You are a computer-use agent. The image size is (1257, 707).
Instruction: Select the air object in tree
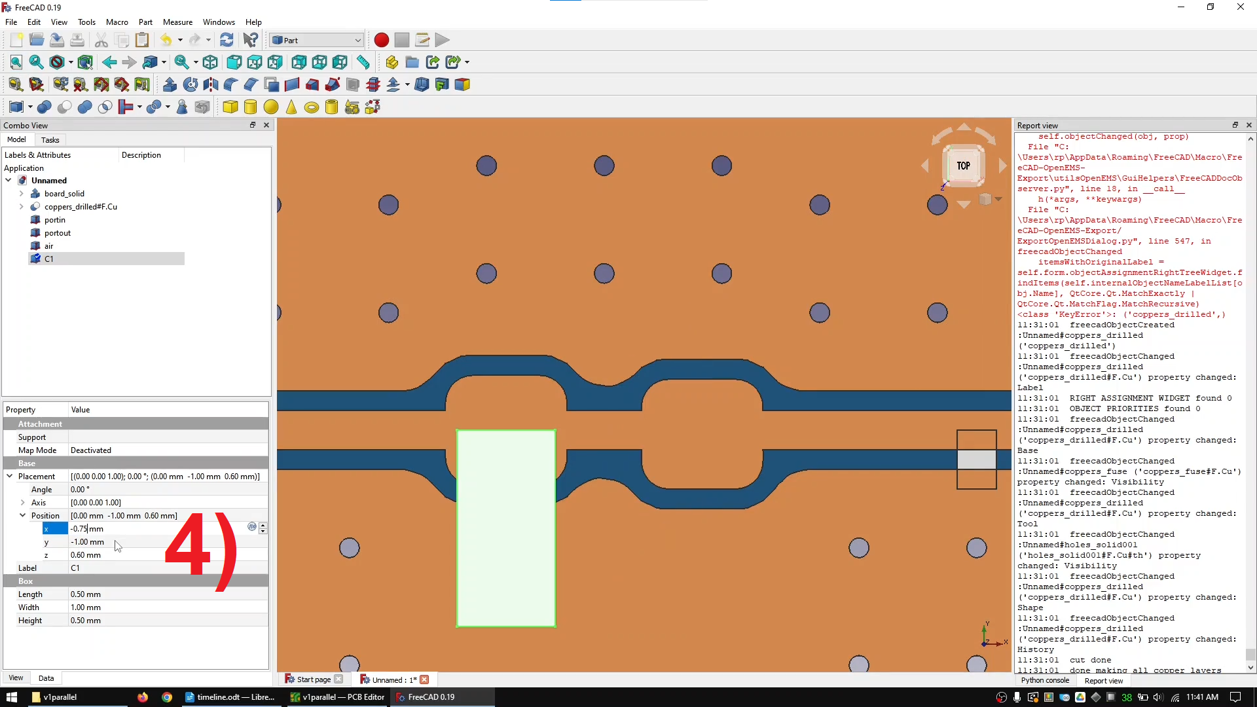coord(49,246)
